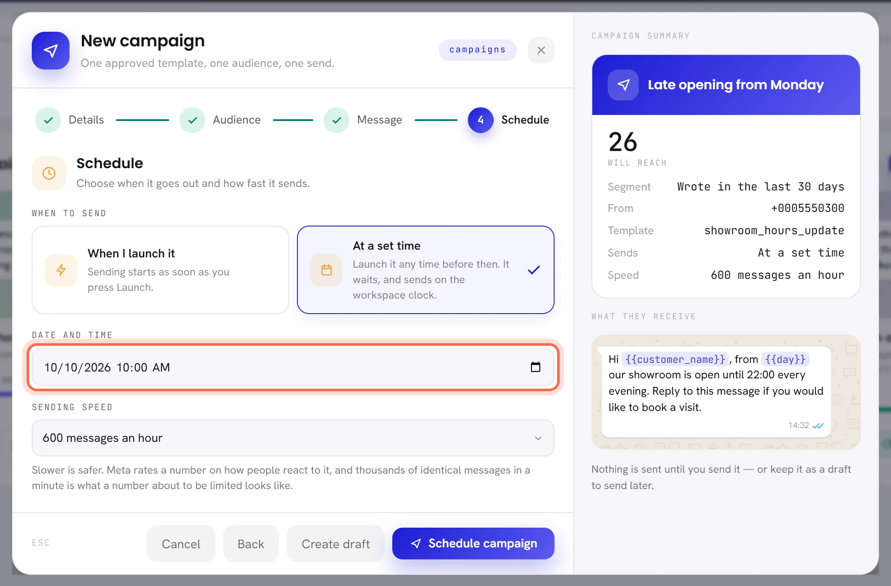Go to the Audience step
This screenshot has width=891, height=586.
220,120
